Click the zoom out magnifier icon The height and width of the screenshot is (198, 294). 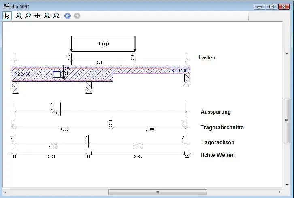pyautogui.click(x=56, y=16)
